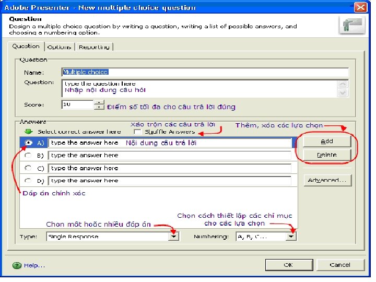Click the Question box scroll-down arrow

[x=343, y=93]
